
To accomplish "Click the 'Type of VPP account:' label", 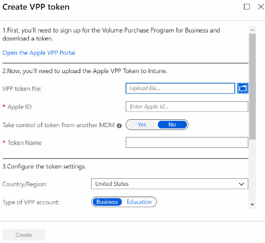I will click(31, 202).
